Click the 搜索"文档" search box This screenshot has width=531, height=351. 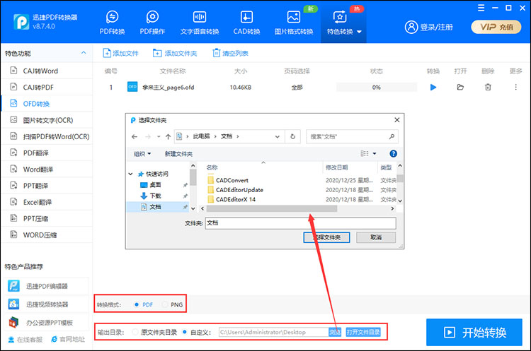[352, 136]
